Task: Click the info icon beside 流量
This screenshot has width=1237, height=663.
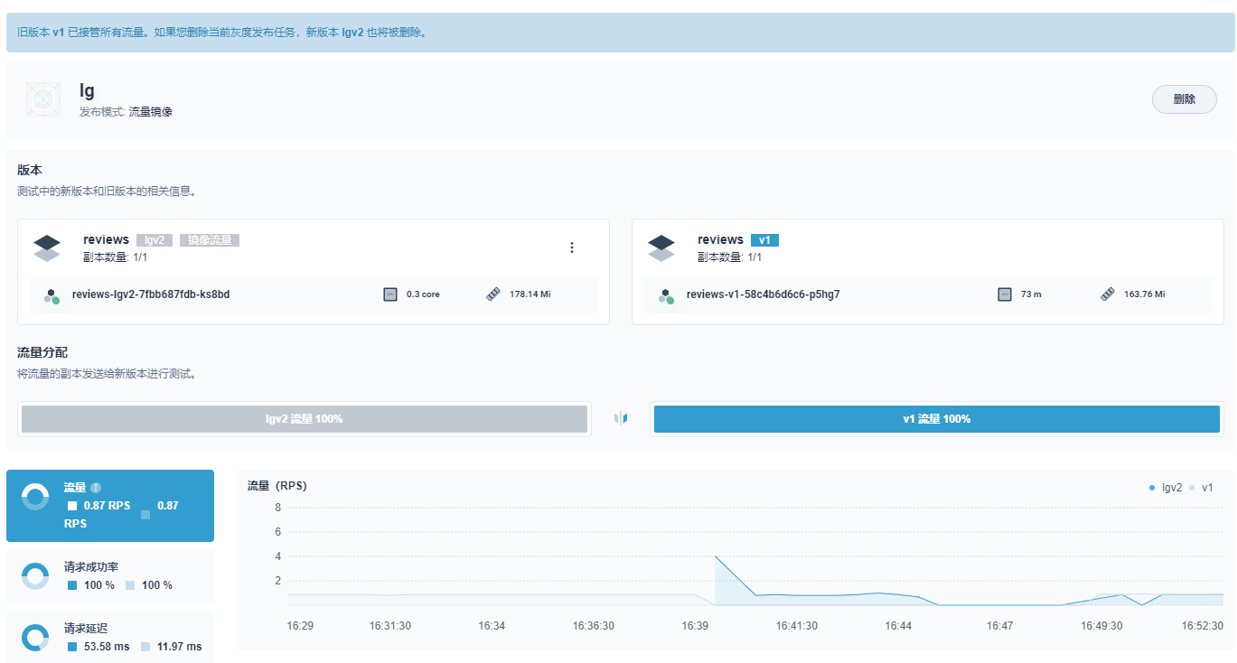Action: pos(96,488)
